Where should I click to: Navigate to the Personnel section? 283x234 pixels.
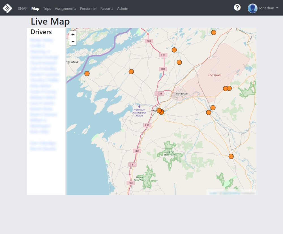(88, 9)
